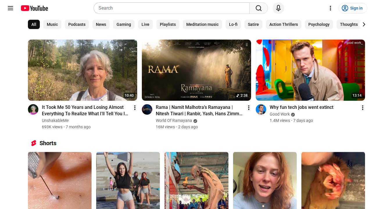
Task: Open the Good Work channel avatar
Action: (x=261, y=109)
